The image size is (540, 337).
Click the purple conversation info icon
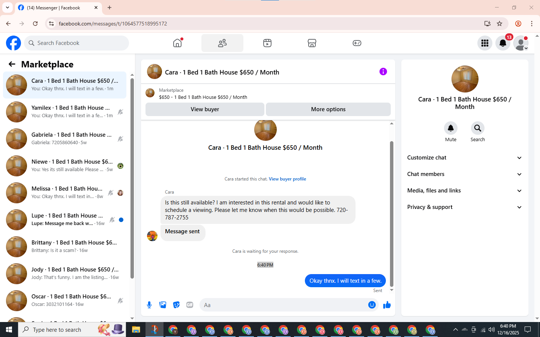tap(383, 72)
